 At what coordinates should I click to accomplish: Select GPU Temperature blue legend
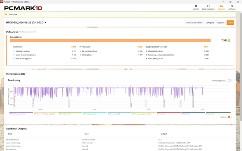coord(119,113)
